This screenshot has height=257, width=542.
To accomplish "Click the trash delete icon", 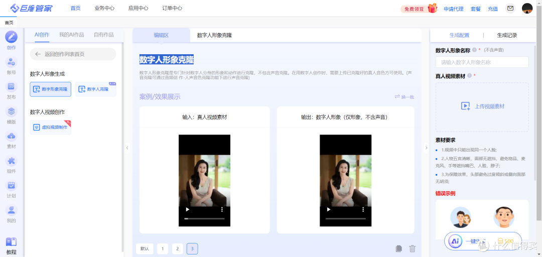I will 413,248.
